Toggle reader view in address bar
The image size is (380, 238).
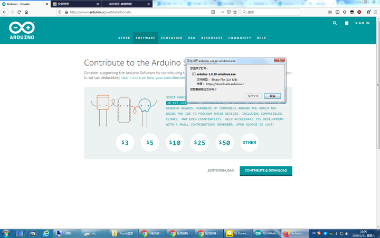[x=213, y=12]
